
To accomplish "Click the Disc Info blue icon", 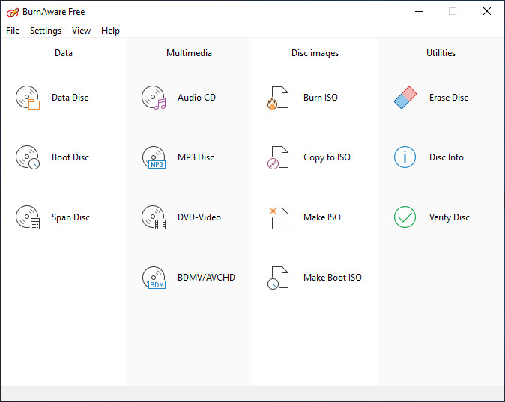I will [405, 157].
